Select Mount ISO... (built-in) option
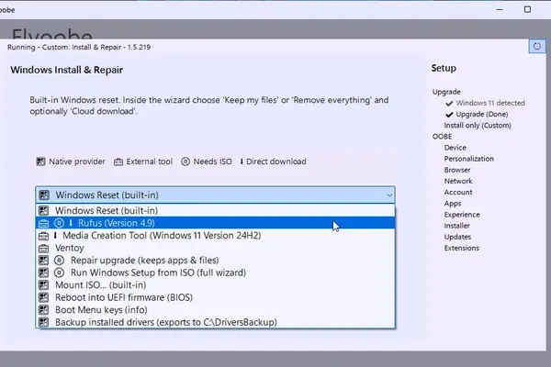Screen dimensions: 551x367 [216, 284]
